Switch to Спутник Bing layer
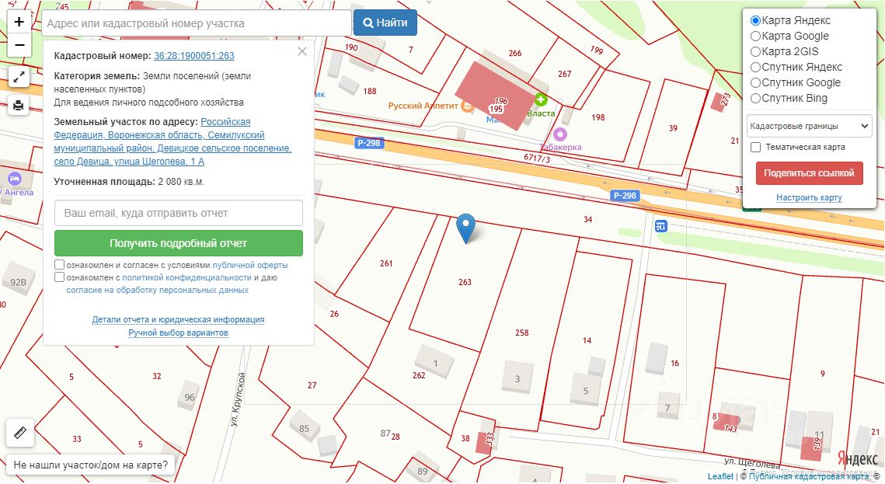 tap(755, 98)
